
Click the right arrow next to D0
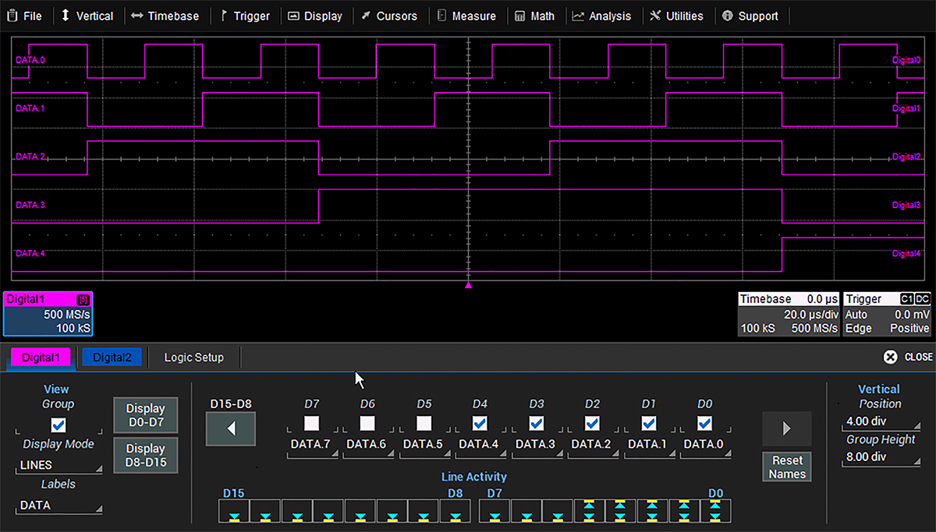click(786, 428)
